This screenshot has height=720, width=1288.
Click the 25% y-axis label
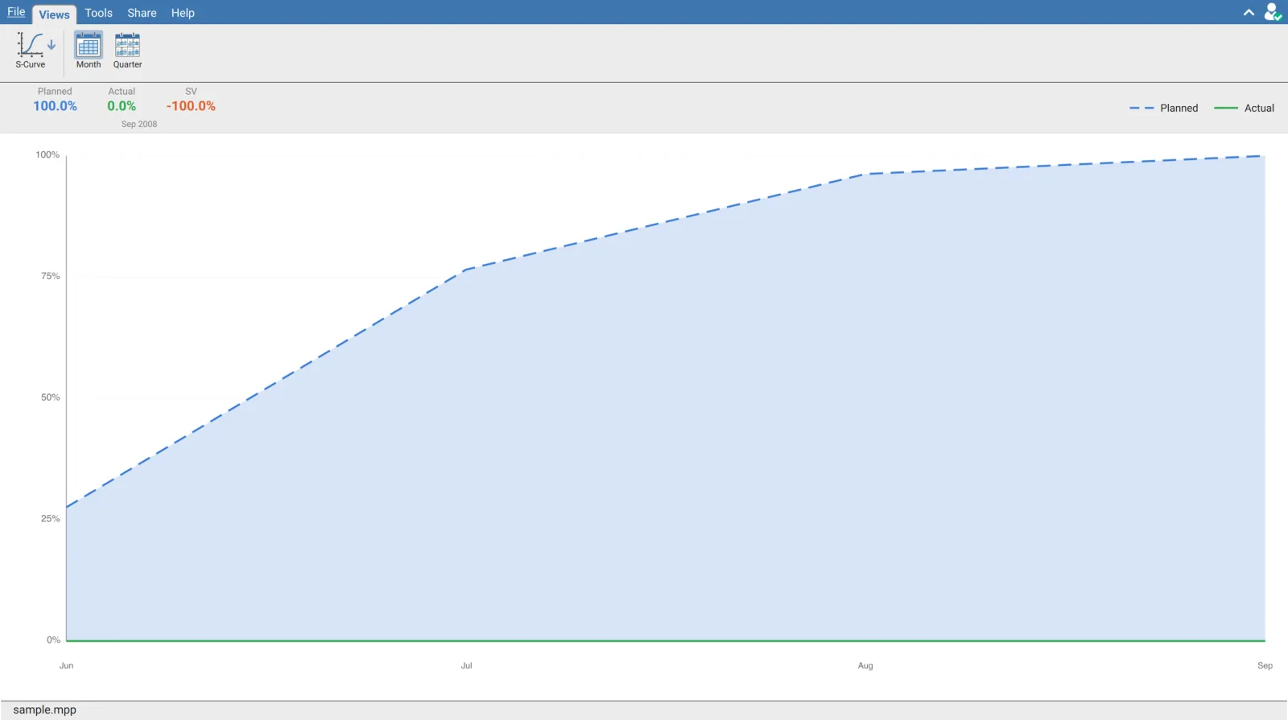(51, 519)
